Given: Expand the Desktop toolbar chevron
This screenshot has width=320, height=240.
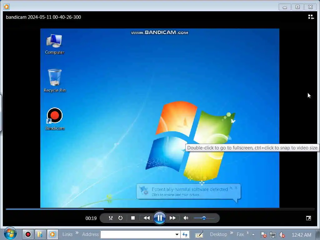Looking at the screenshot, I should 232,232.
